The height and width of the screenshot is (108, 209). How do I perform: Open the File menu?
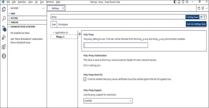(8, 2)
